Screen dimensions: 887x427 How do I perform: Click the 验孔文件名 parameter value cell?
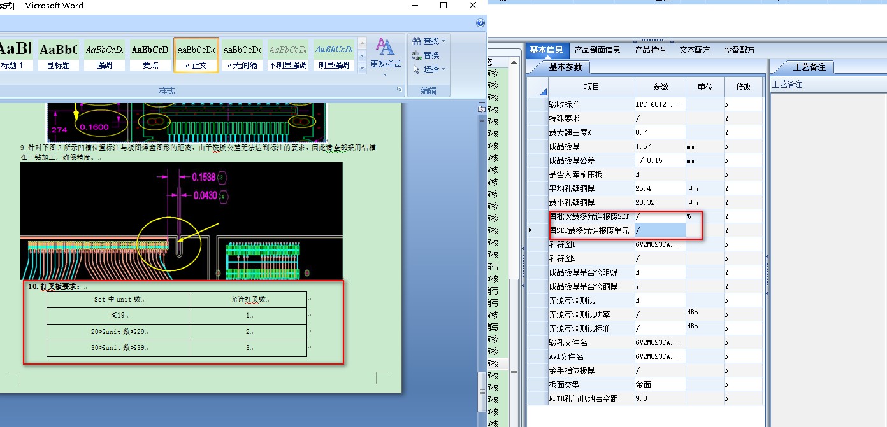(x=660, y=342)
